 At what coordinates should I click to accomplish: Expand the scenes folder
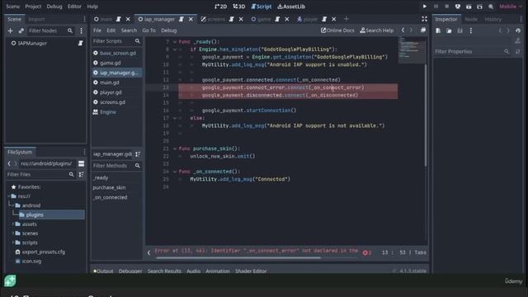point(13,233)
